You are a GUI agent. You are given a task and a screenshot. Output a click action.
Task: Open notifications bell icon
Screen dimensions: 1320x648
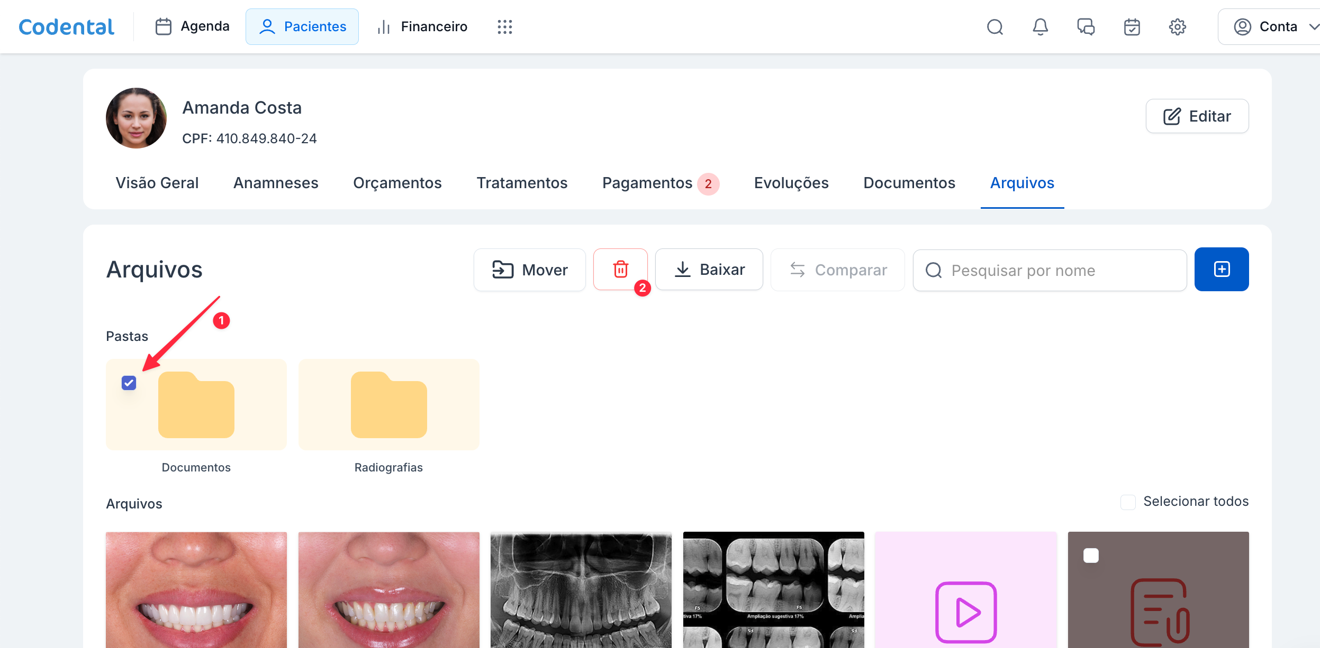point(1040,26)
